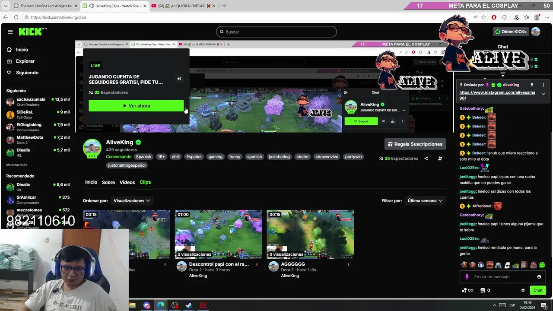Image resolution: width=553 pixels, height=311 pixels.
Task: Open AliveKing profile avatar with LIVE badge
Action: tap(92, 148)
